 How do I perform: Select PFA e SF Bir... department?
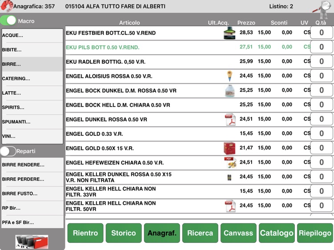point(33,222)
